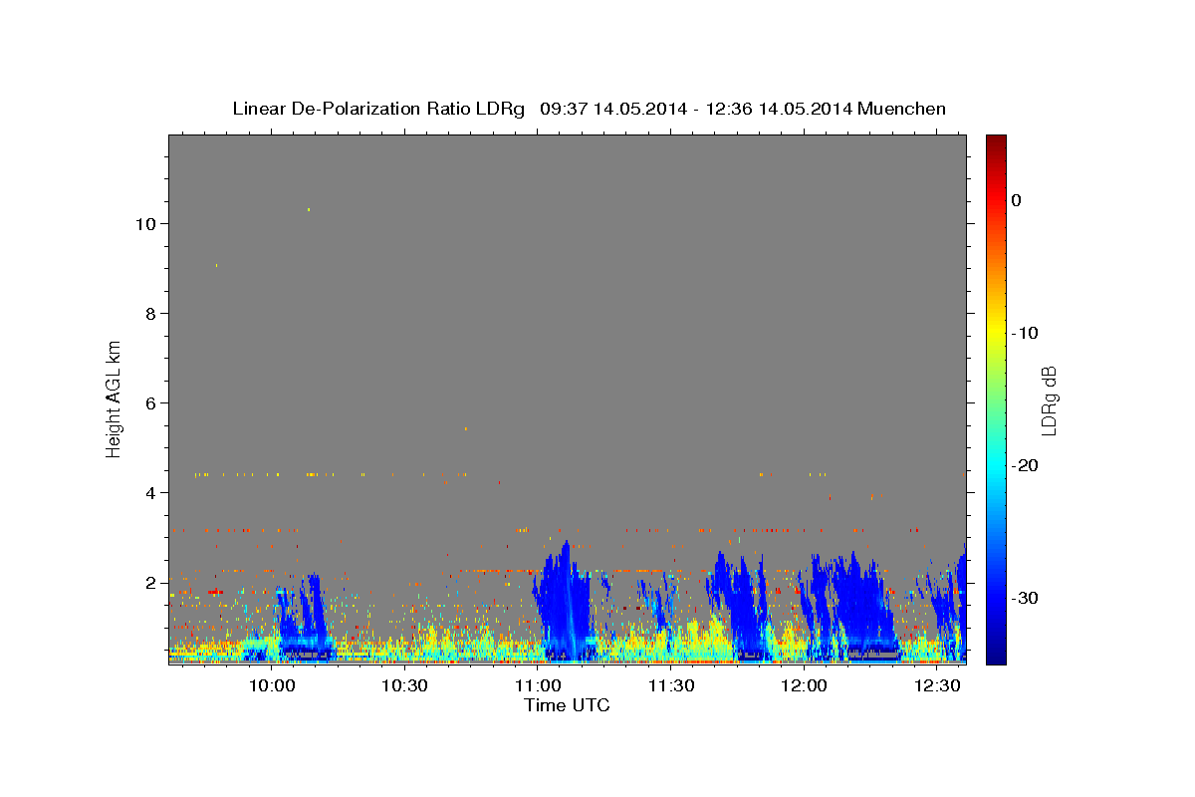
Task: Click the 'LDRg dB' colorbar label
Action: [x=1049, y=401]
